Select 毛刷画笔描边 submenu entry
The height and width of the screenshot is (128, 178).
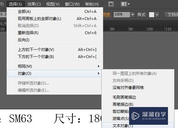pyautogui.click(x=138, y=97)
